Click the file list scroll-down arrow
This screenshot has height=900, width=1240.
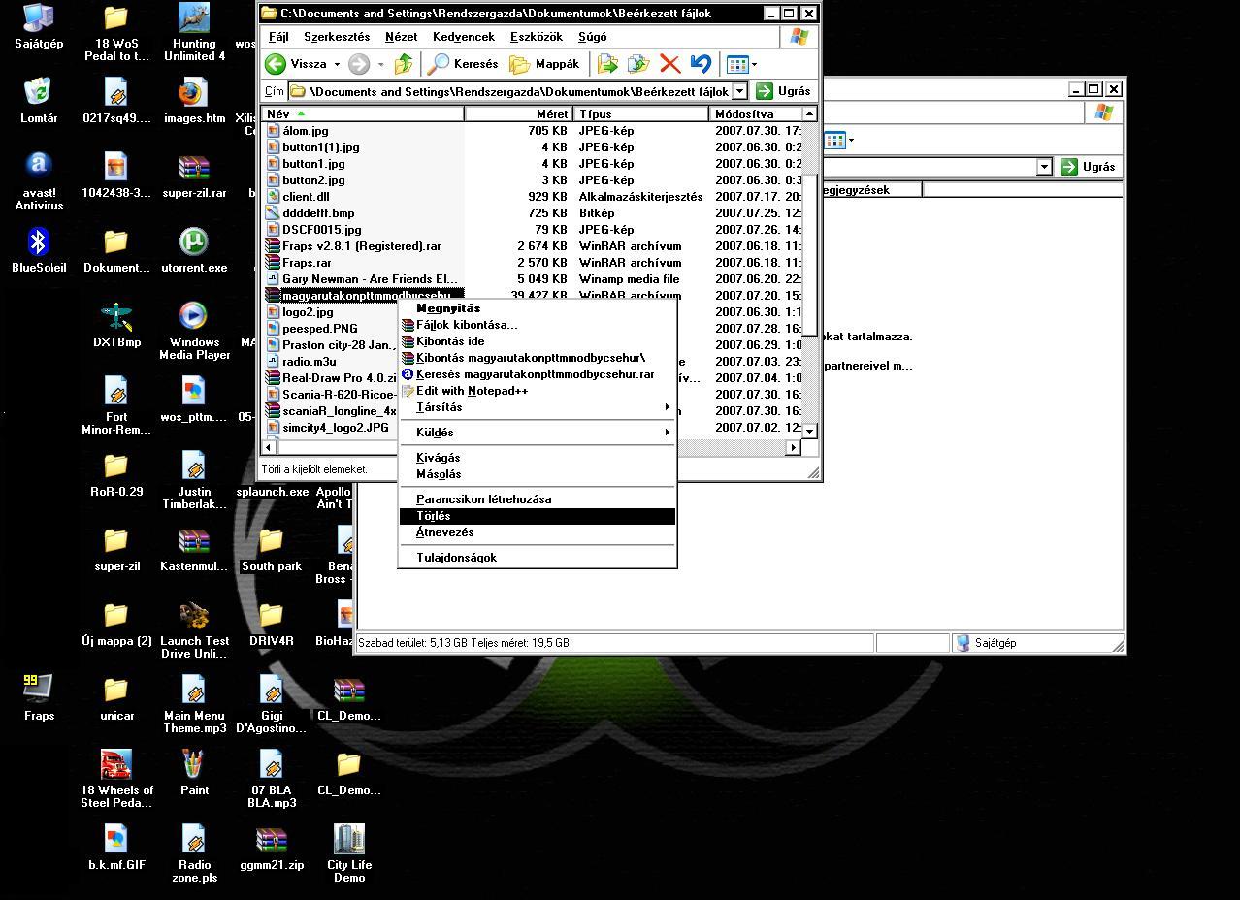(x=810, y=430)
